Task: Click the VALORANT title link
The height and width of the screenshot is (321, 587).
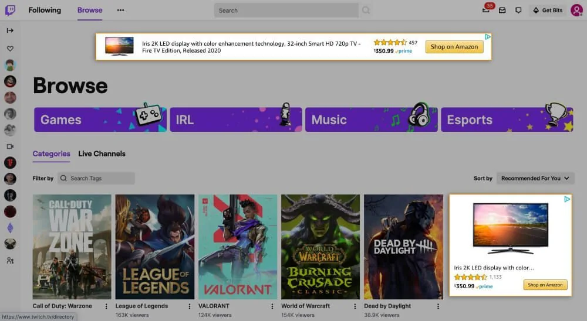Action: tap(214, 306)
